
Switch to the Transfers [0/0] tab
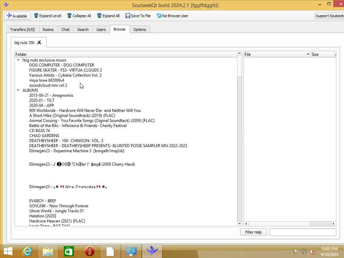point(23,30)
